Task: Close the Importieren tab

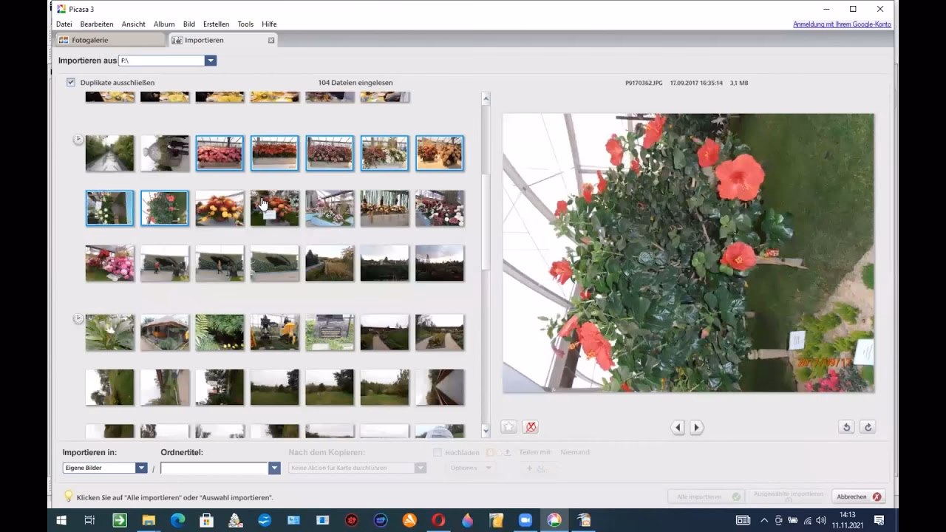Action: [x=271, y=41]
